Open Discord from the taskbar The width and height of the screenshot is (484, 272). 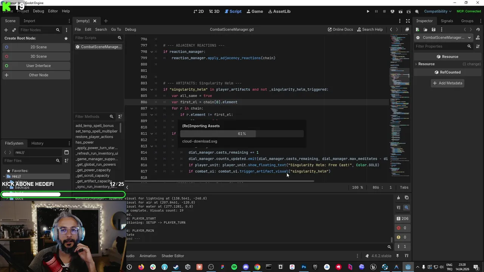[x=246, y=267]
